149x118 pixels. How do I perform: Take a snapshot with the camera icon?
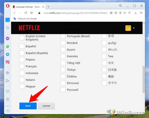tap(116, 13)
